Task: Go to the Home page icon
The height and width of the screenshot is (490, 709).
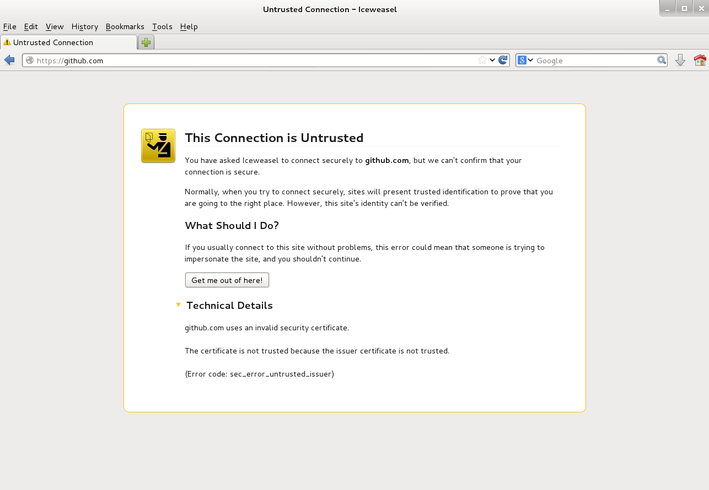Action: [700, 60]
